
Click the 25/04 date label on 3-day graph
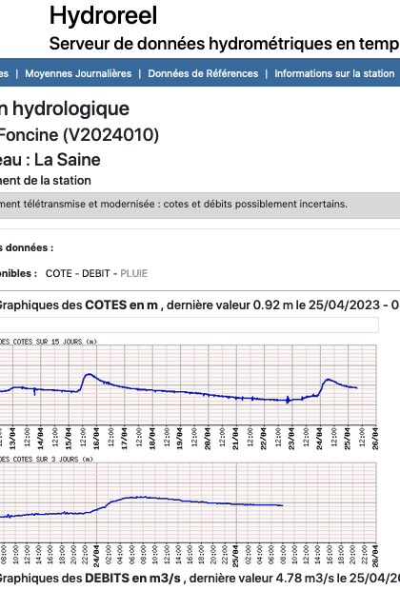click(x=236, y=556)
